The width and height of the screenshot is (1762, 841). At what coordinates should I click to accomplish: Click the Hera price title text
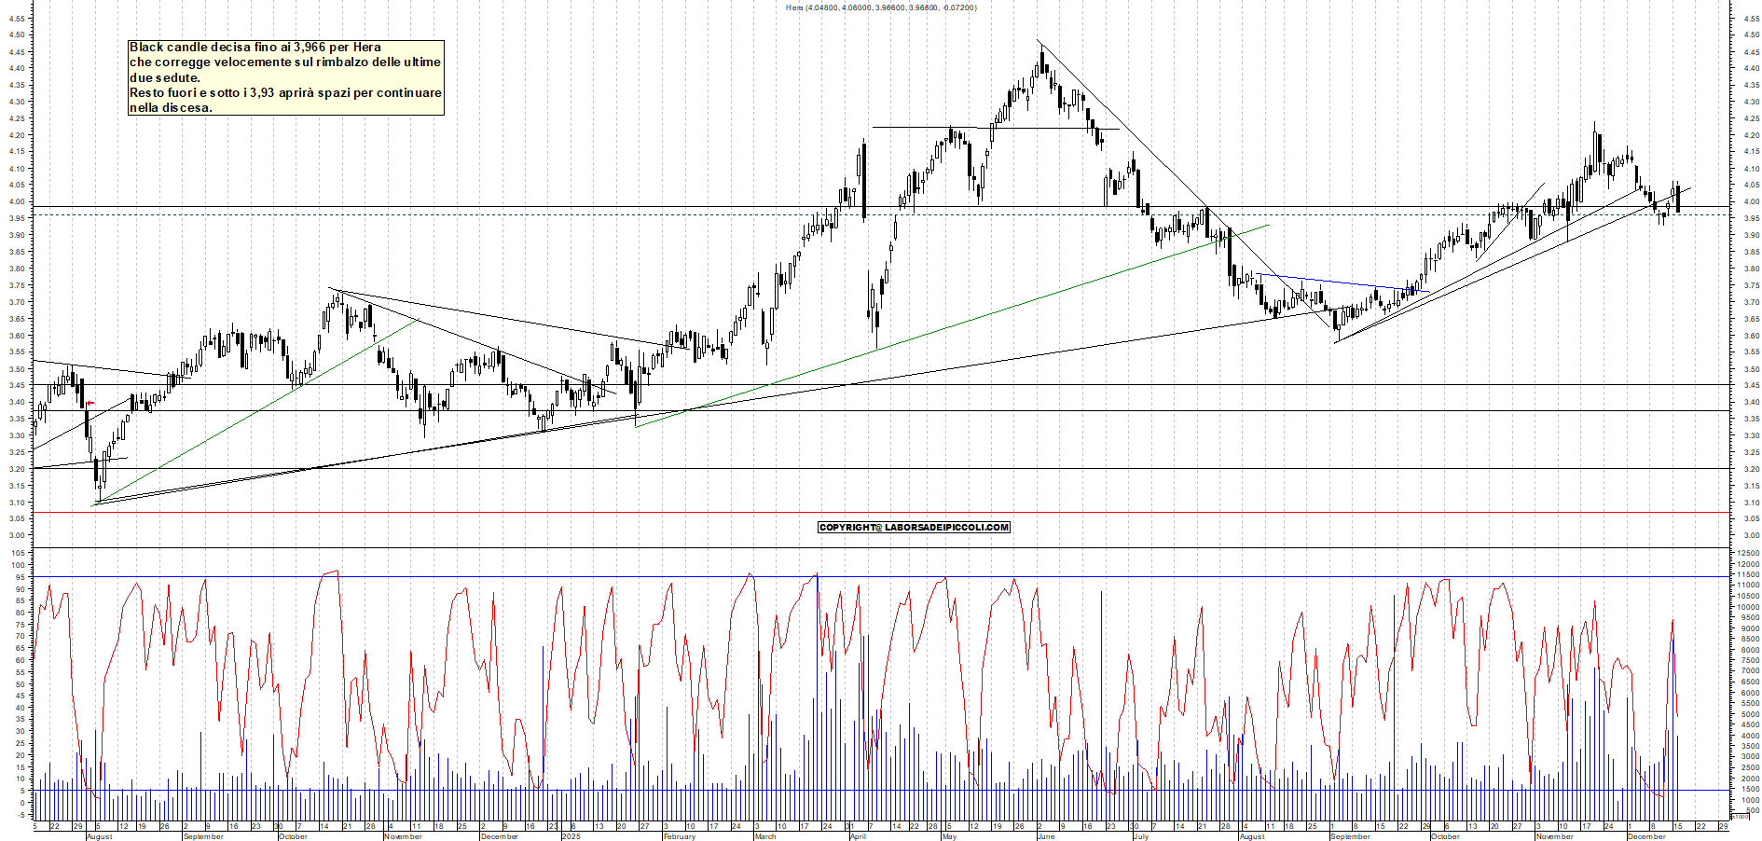coord(881,6)
